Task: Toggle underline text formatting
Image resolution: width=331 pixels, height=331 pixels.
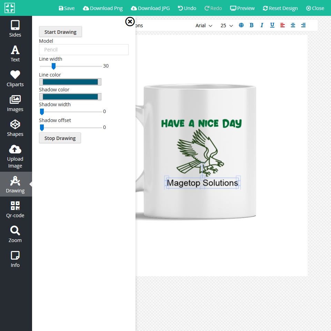Action: point(272,25)
